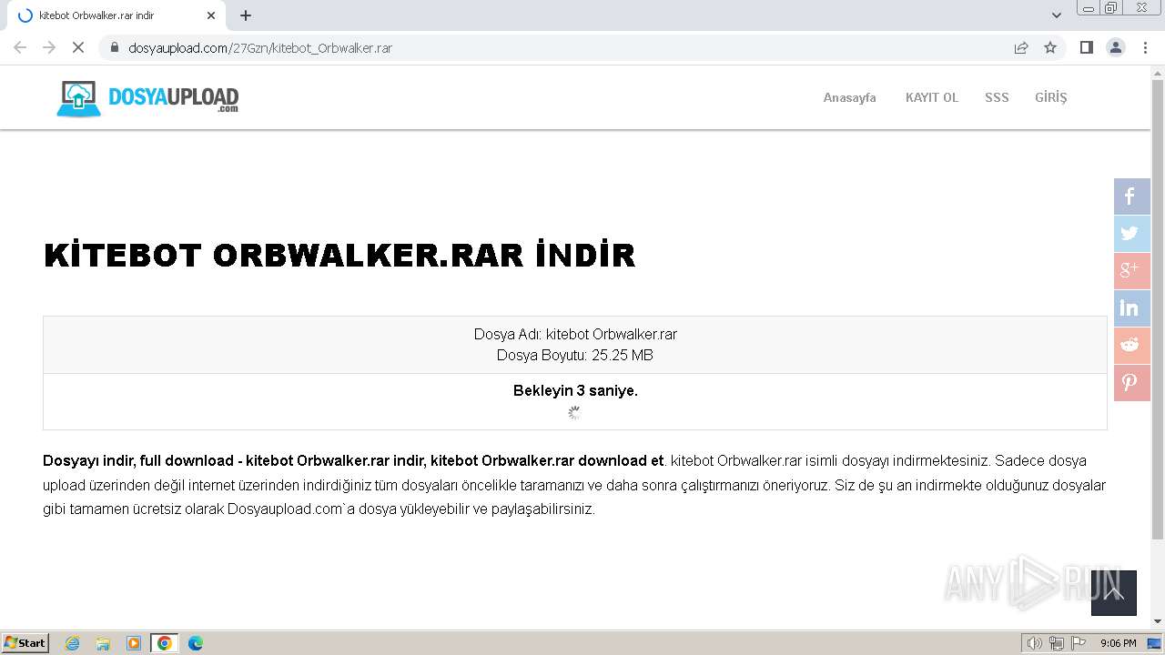Share on Facebook via sidebar icon
The image size is (1165, 655).
pos(1131,196)
